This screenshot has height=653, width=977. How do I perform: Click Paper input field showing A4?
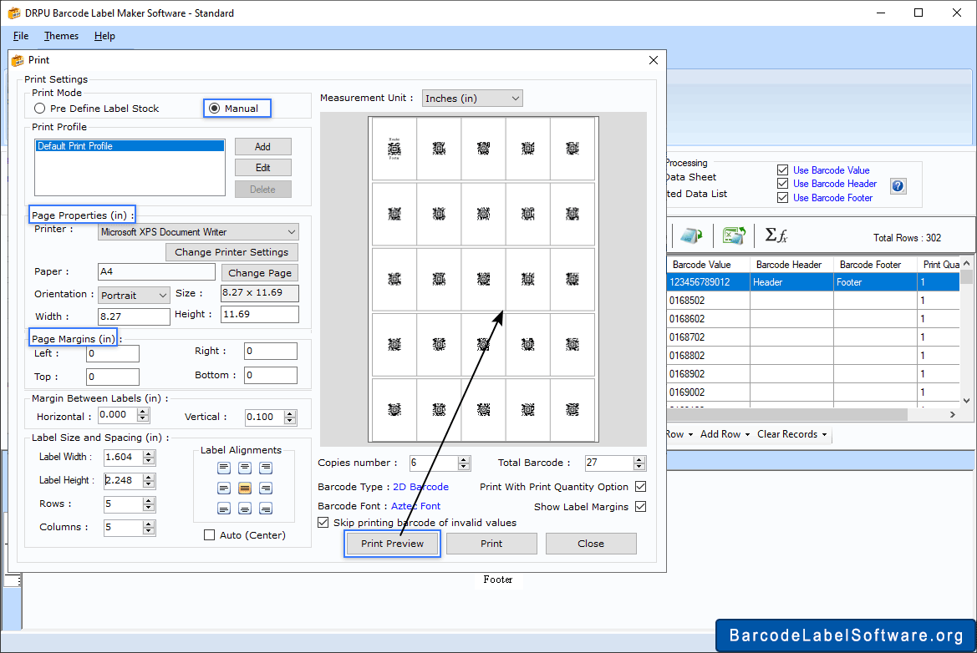[156, 271]
